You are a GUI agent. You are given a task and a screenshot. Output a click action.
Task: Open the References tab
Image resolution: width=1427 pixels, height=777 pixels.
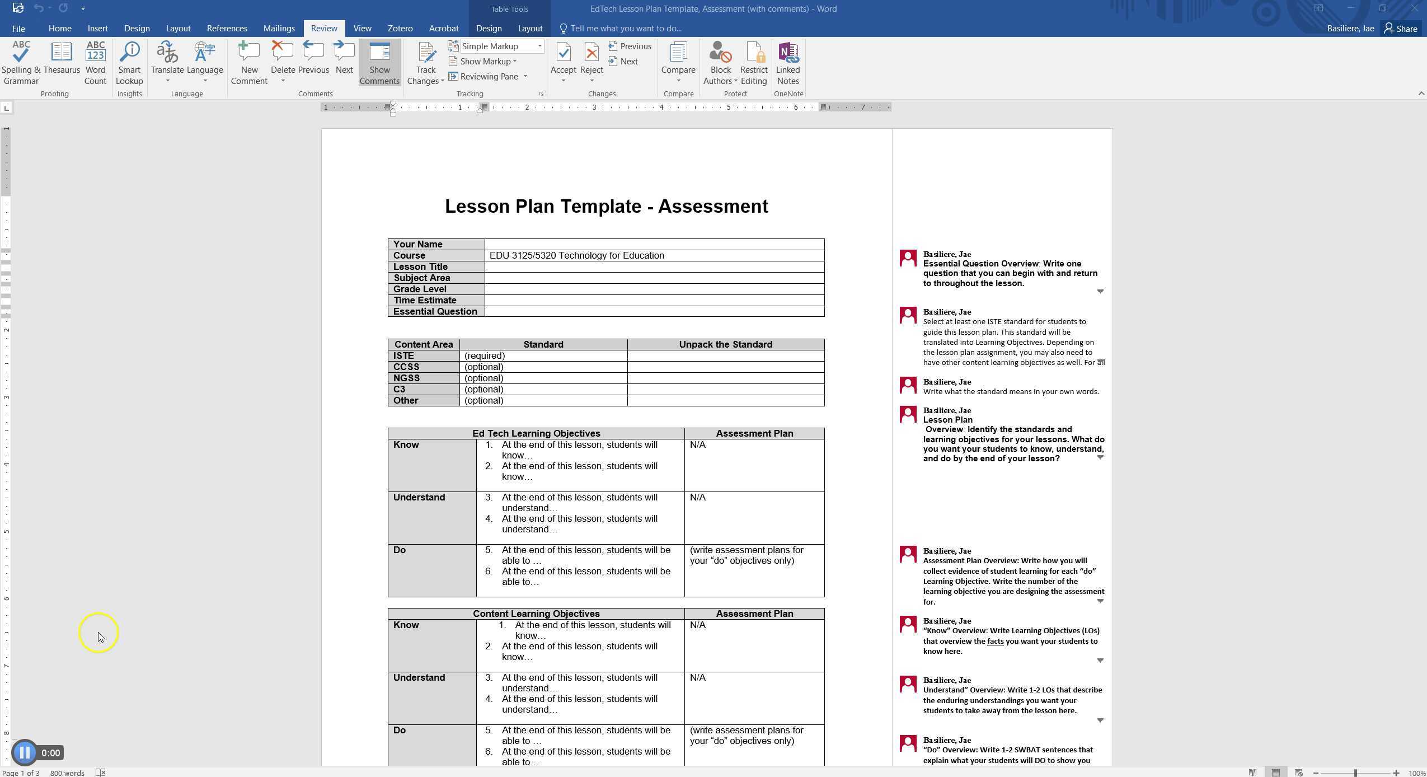(x=227, y=28)
